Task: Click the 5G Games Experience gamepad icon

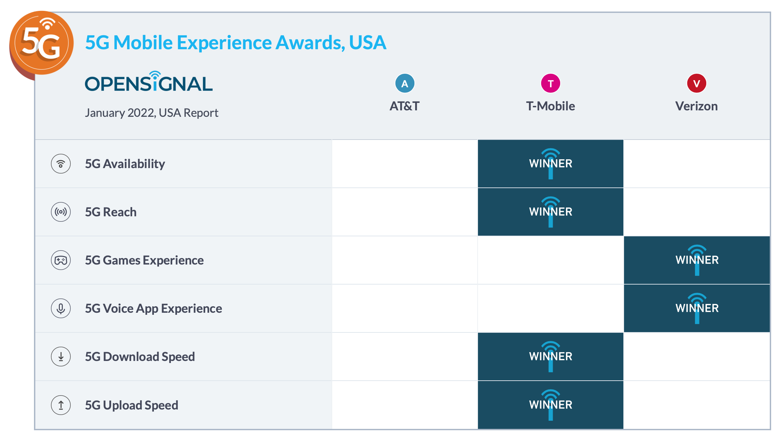Action: pos(61,260)
